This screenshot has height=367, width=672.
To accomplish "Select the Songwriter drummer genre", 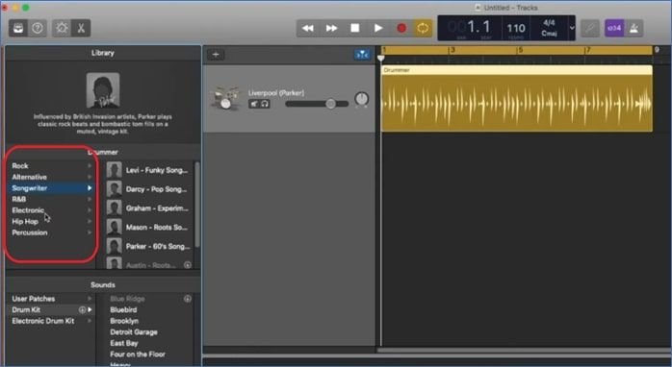I will [51, 188].
